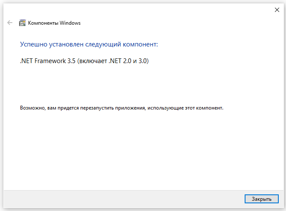The width and height of the screenshot is (286, 211).
Task: Click the words этот компонент ending the notice
Action: click(204, 108)
